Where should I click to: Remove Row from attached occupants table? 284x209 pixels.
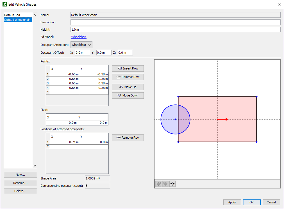coord(128,138)
